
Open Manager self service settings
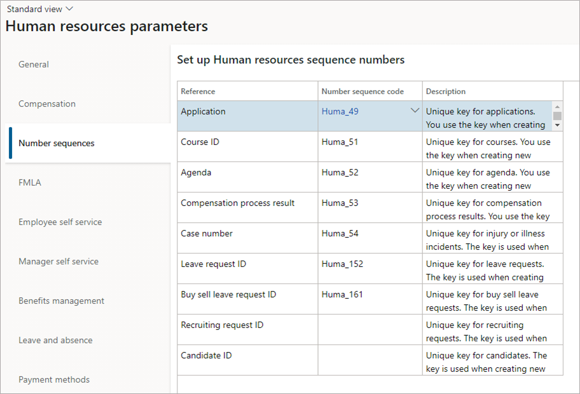pyautogui.click(x=58, y=261)
